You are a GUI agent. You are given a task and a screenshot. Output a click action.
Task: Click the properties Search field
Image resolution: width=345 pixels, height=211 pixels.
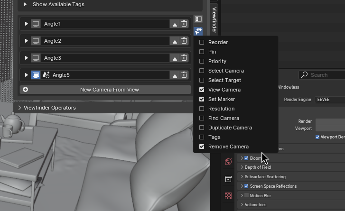[x=325, y=75]
